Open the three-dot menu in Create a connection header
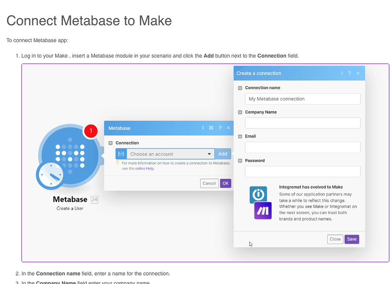The height and width of the screenshot is (284, 392). coord(342,73)
